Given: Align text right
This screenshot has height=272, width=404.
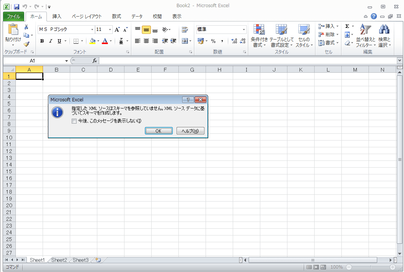Looking at the screenshot, I should coord(155,41).
